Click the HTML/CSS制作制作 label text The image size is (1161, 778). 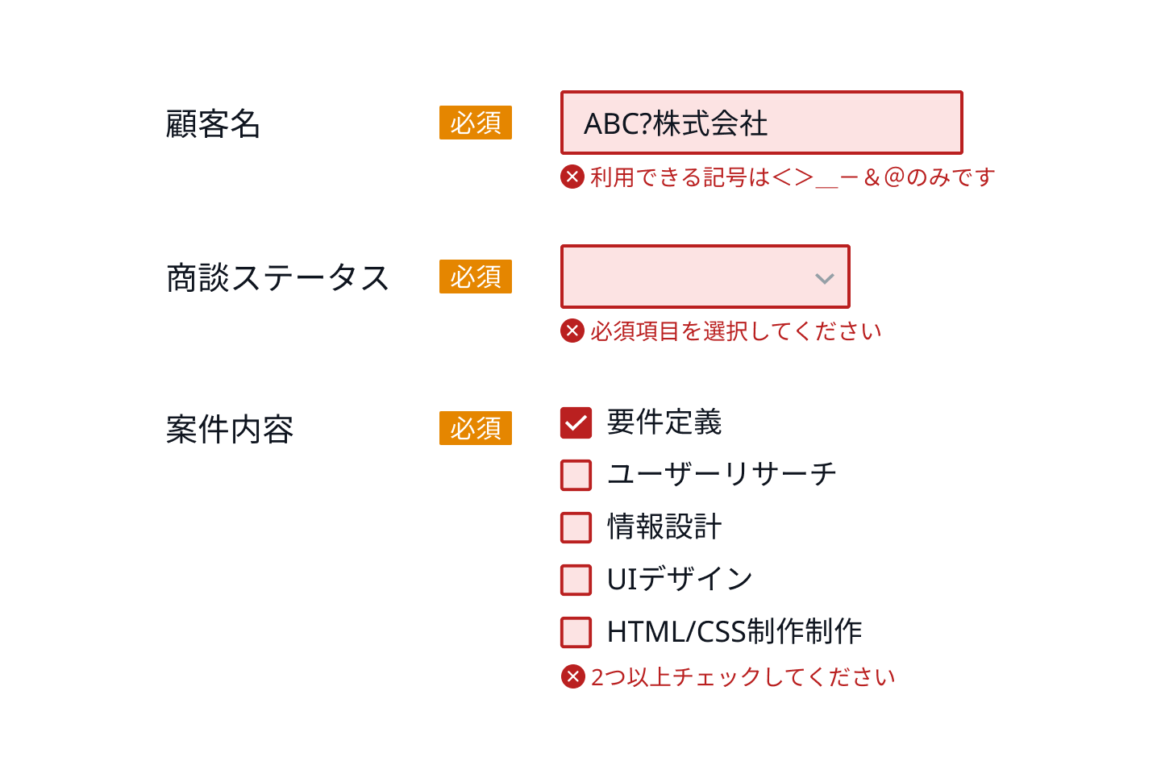coord(733,631)
